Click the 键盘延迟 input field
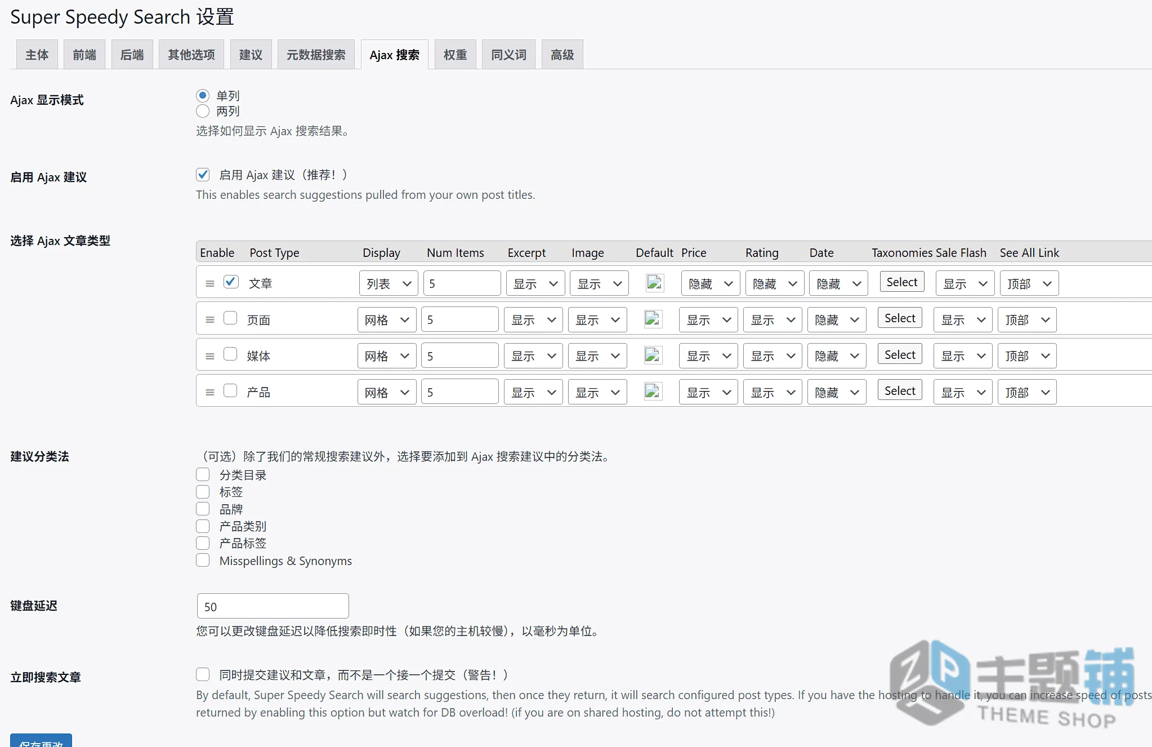 pyautogui.click(x=273, y=606)
